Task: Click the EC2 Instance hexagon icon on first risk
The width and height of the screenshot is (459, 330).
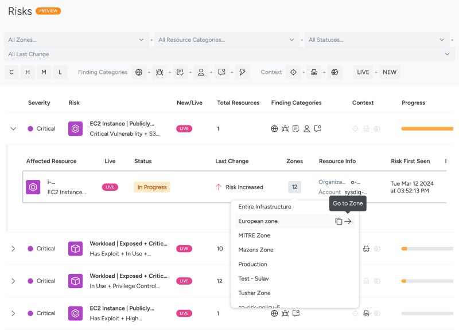Action: pyautogui.click(x=75, y=128)
